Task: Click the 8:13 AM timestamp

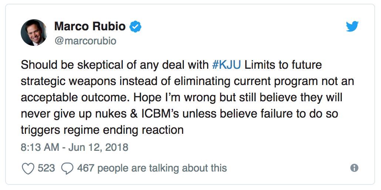Action: coord(40,147)
